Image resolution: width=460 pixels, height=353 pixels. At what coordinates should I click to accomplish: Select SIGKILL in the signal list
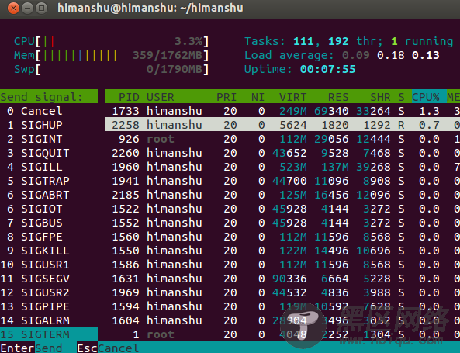pos(49,251)
